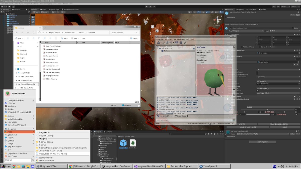The width and height of the screenshot is (301, 169).
Task: Click Refresh button in File Explorer
Action: (x=33, y=33)
